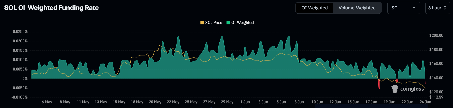Screen dimensions: 453x108
Task: Click the green OI-Weighted legend square
Action: [228, 23]
